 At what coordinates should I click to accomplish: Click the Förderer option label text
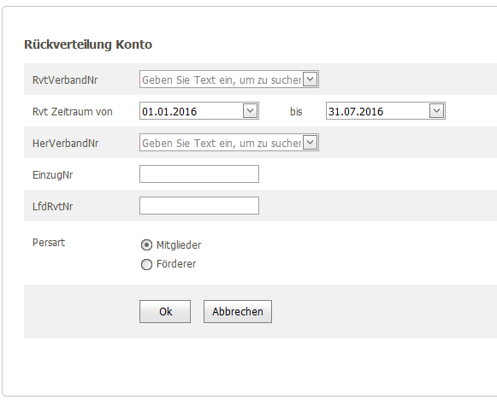(176, 264)
